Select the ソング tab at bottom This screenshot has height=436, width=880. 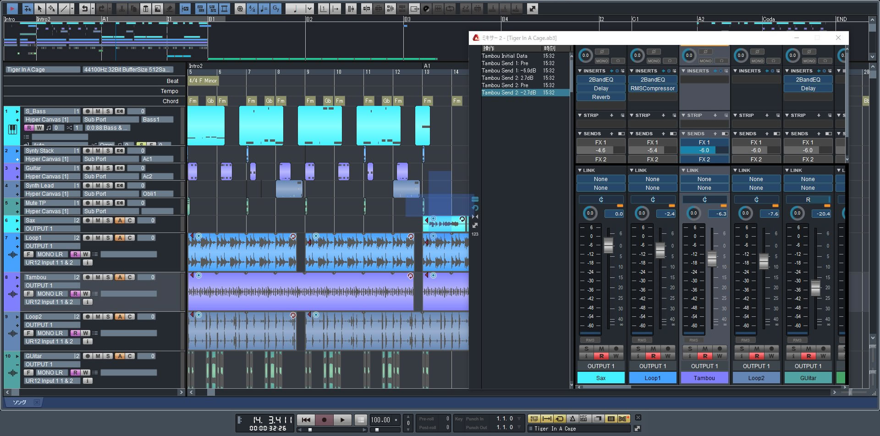(19, 403)
